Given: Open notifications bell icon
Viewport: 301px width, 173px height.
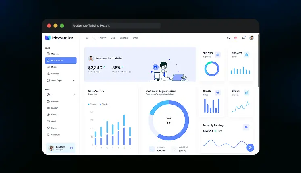Looking at the screenshot, I should coord(243,38).
